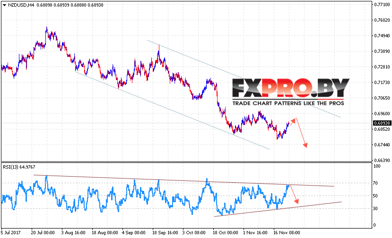Click the 0.71730 price scale label
The height and width of the screenshot is (238, 392).
[382, 83]
